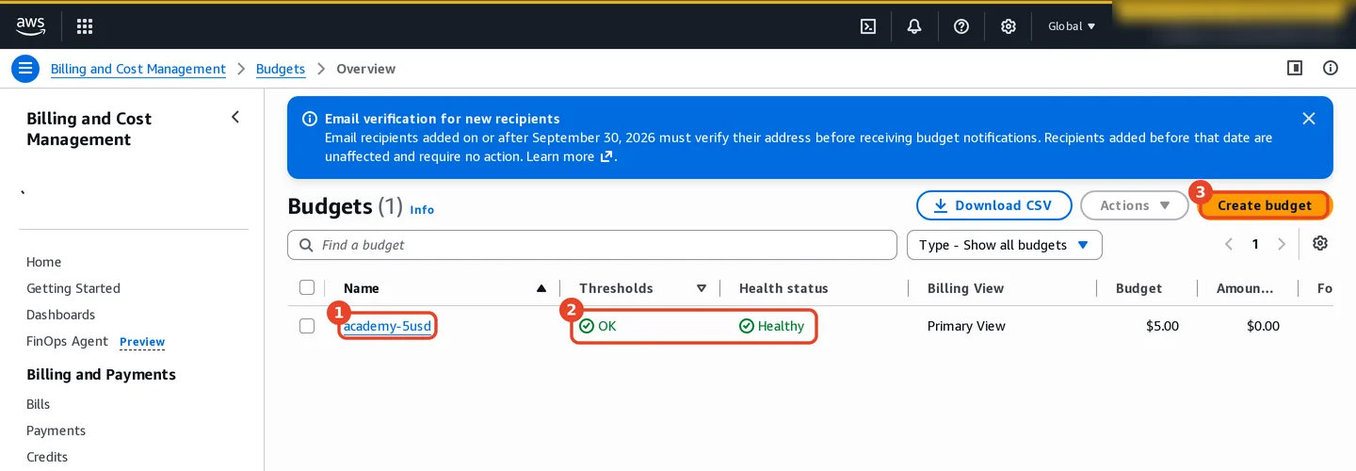The height and width of the screenshot is (471, 1356).
Task: Open the Global region dropdown
Action: coord(1072,26)
